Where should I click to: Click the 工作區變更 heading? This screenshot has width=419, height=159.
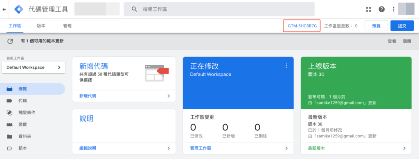[x=202, y=117]
